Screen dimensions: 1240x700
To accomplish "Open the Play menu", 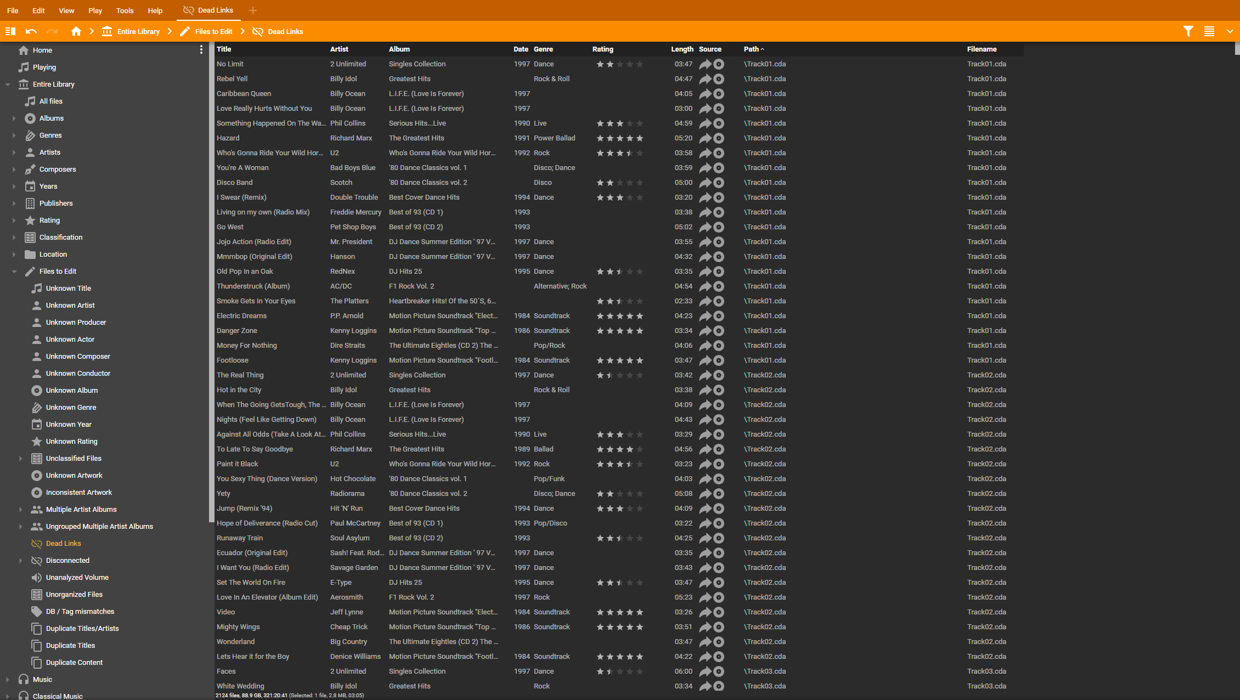I will [95, 10].
